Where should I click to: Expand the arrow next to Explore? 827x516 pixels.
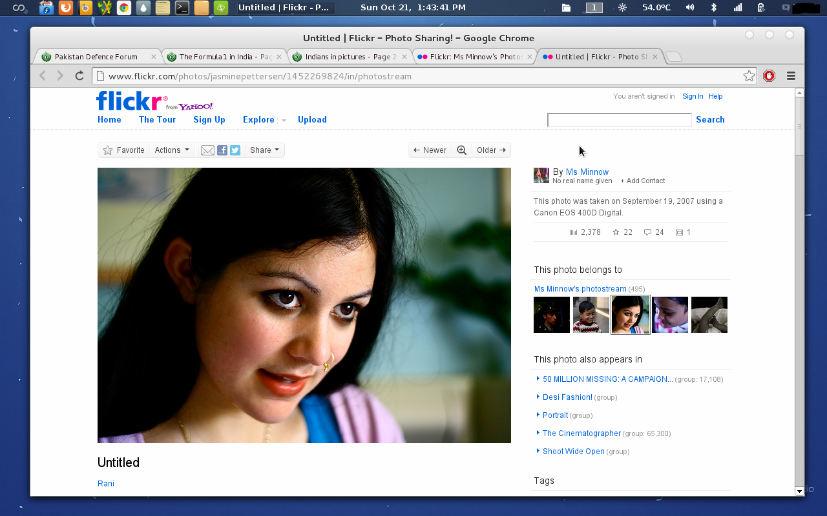click(x=283, y=121)
